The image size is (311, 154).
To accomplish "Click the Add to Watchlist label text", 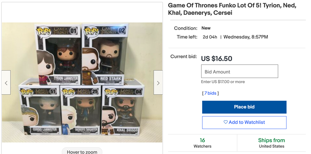I will (x=247, y=122).
